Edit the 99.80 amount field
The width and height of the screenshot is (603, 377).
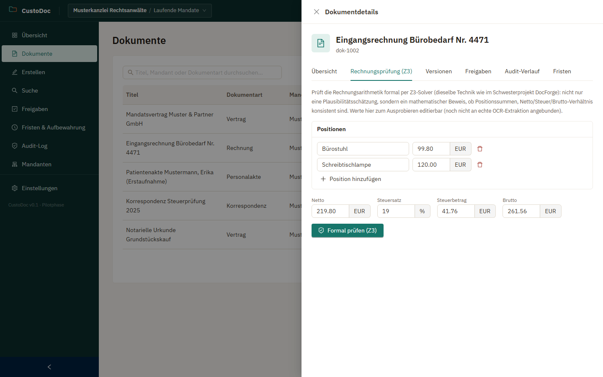pos(431,149)
